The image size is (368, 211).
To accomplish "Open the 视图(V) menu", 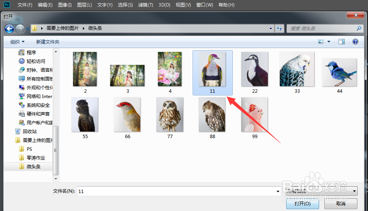I will [183, 5].
